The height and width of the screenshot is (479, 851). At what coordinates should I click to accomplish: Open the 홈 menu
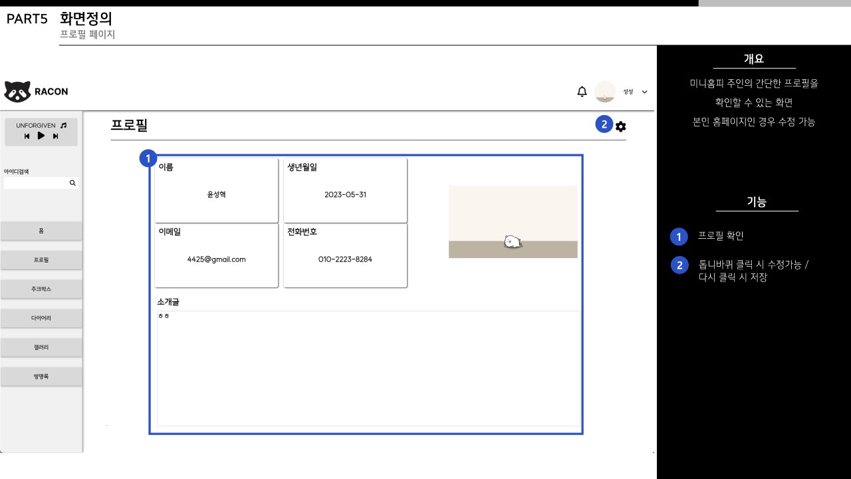pyautogui.click(x=41, y=231)
